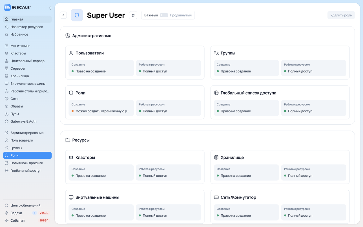Click the Кластеры layers icon in sidebar
Screen dimensions: 363x227
[x=6, y=53]
